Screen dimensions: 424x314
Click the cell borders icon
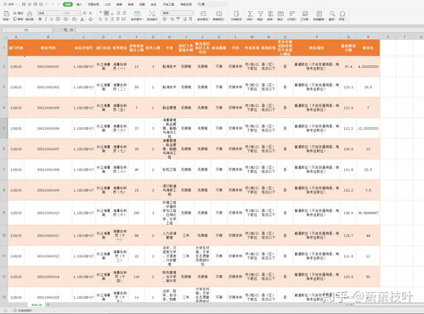coord(58,20)
